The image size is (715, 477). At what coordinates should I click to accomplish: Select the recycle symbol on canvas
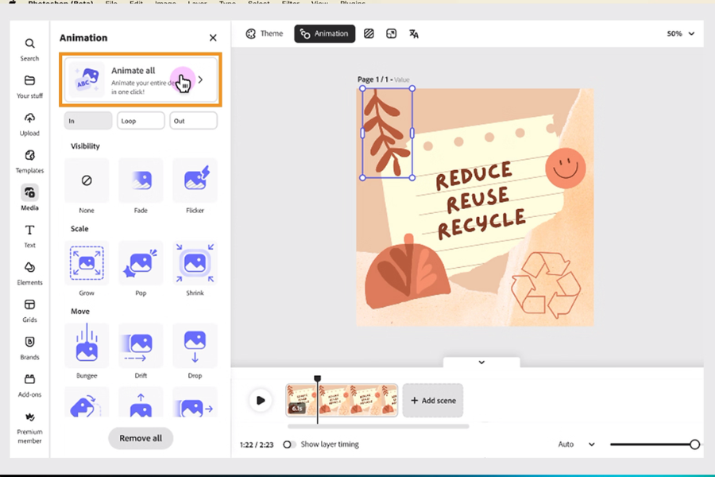[545, 285]
